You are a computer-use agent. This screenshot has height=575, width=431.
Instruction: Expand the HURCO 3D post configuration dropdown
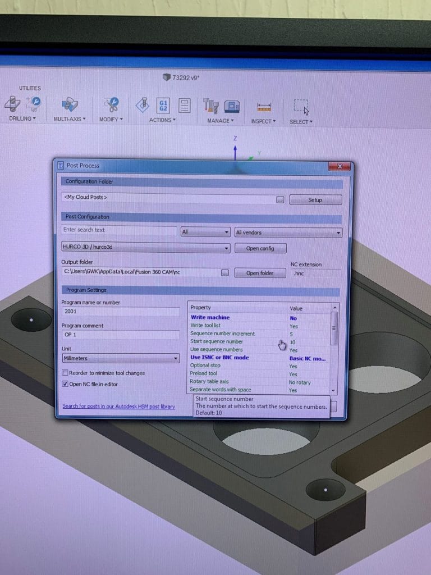[x=145, y=248]
